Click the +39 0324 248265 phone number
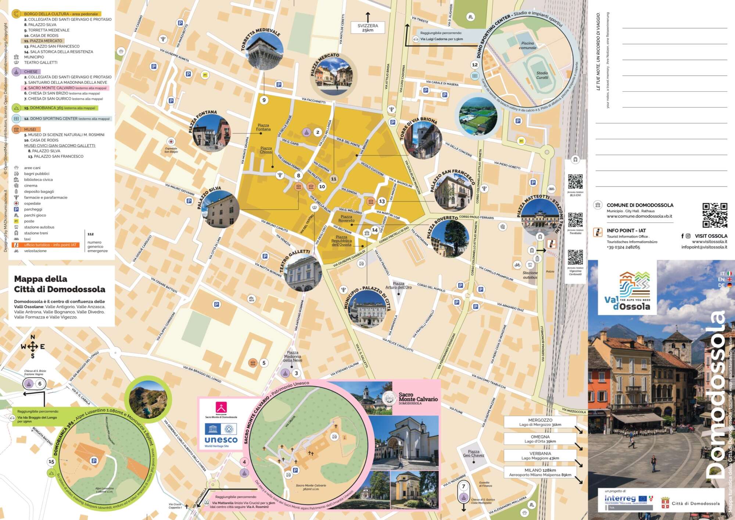Screen dimensions: 735x520 [x=623, y=247]
